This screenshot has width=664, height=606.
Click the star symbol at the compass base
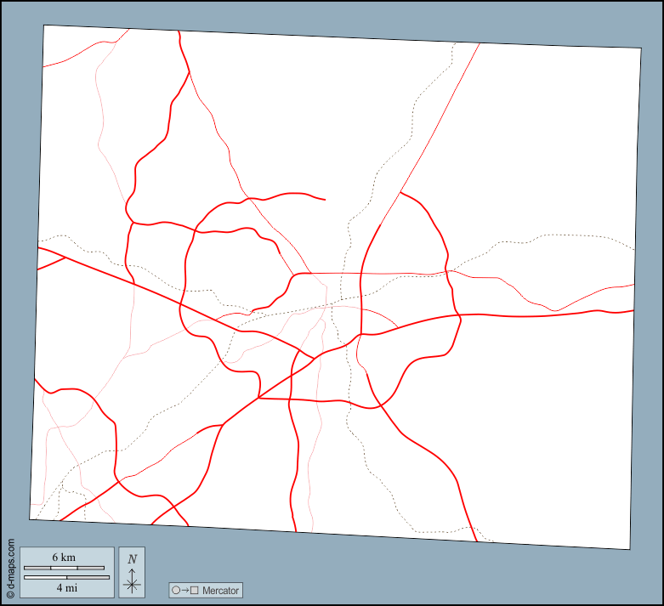(x=132, y=585)
